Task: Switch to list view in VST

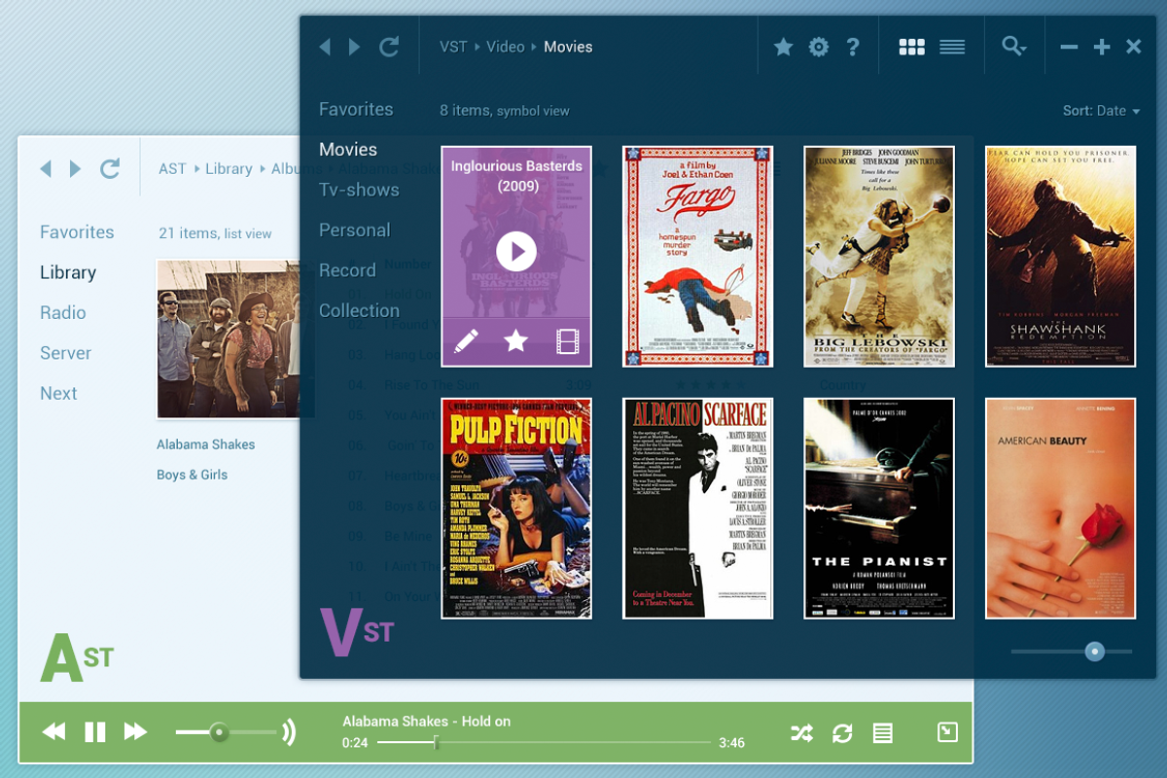Action: tap(952, 47)
